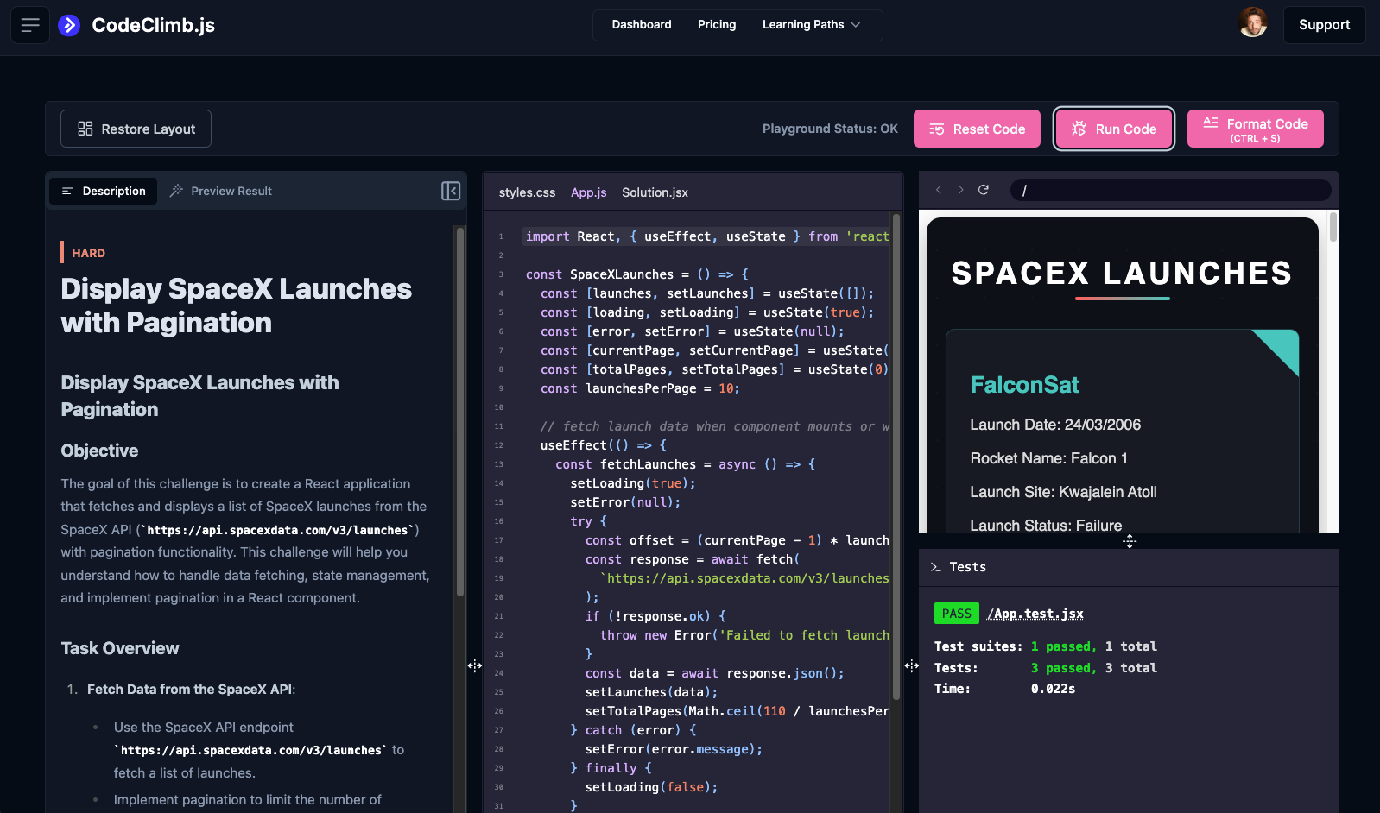Run the code

click(x=1113, y=129)
